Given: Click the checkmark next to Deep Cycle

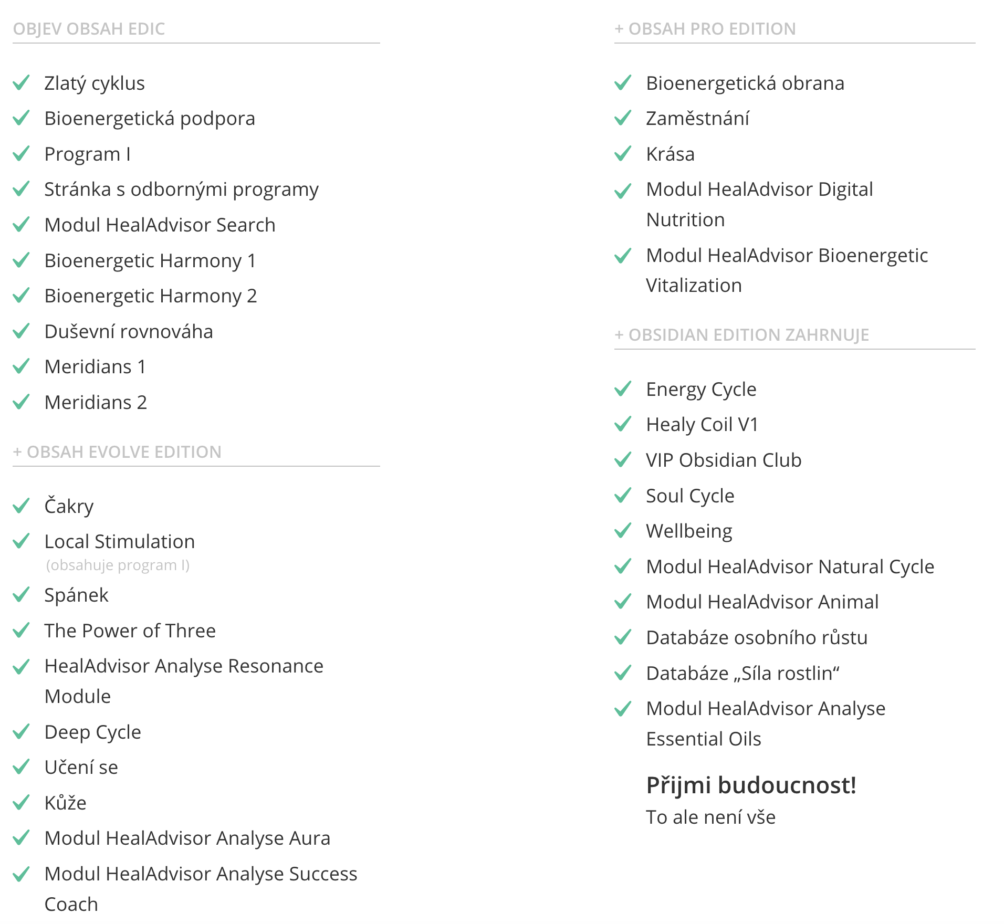Looking at the screenshot, I should 21,731.
